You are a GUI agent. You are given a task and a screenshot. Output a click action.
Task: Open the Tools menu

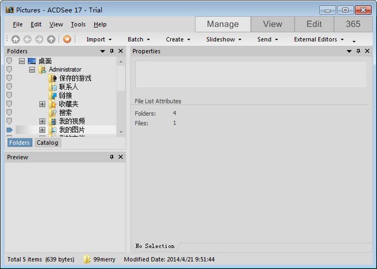coord(78,24)
